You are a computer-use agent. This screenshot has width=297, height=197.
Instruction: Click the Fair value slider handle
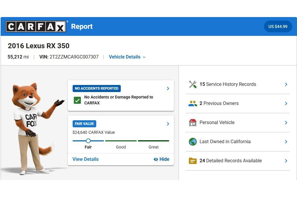pos(88,141)
